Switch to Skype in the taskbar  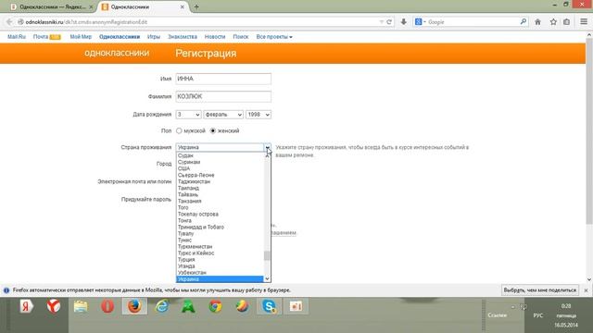coord(269,306)
